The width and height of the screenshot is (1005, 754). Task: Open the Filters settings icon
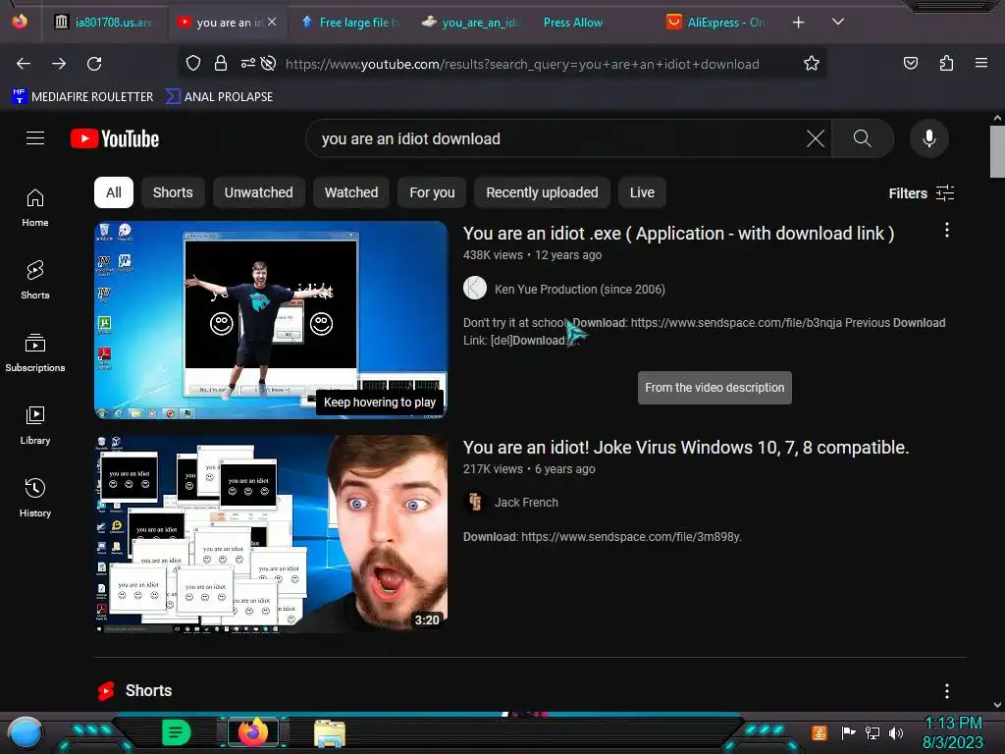(945, 193)
